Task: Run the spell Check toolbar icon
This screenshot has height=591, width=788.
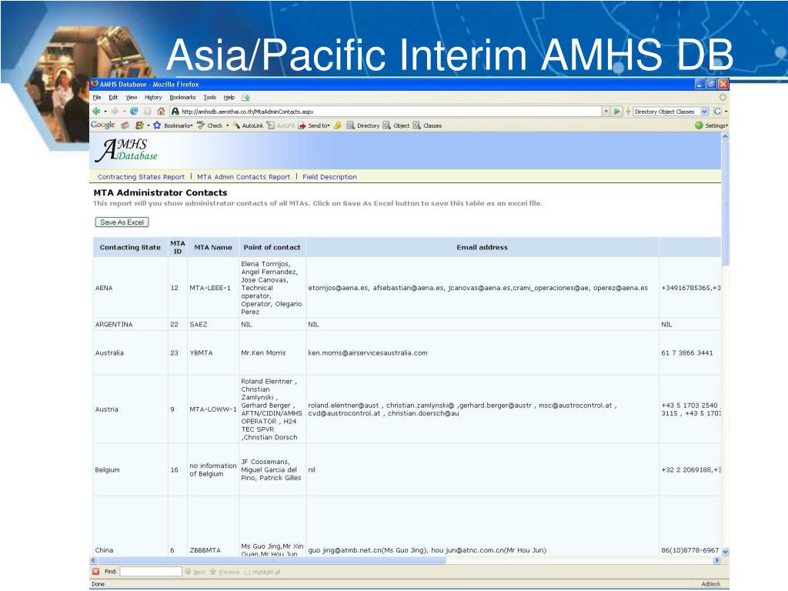Action: point(201,125)
